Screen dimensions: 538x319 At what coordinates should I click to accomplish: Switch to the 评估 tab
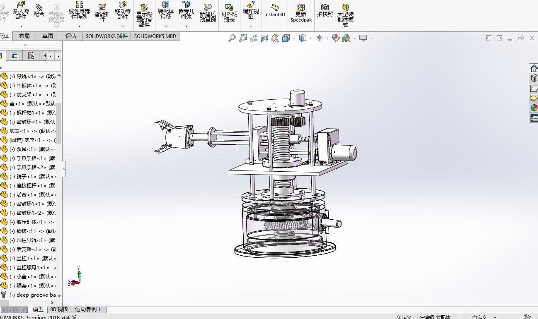pyautogui.click(x=71, y=36)
